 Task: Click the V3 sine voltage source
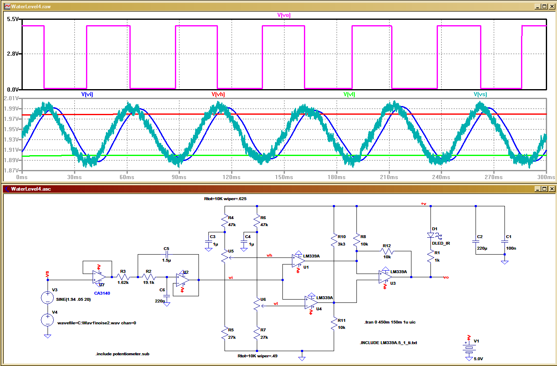click(x=48, y=297)
